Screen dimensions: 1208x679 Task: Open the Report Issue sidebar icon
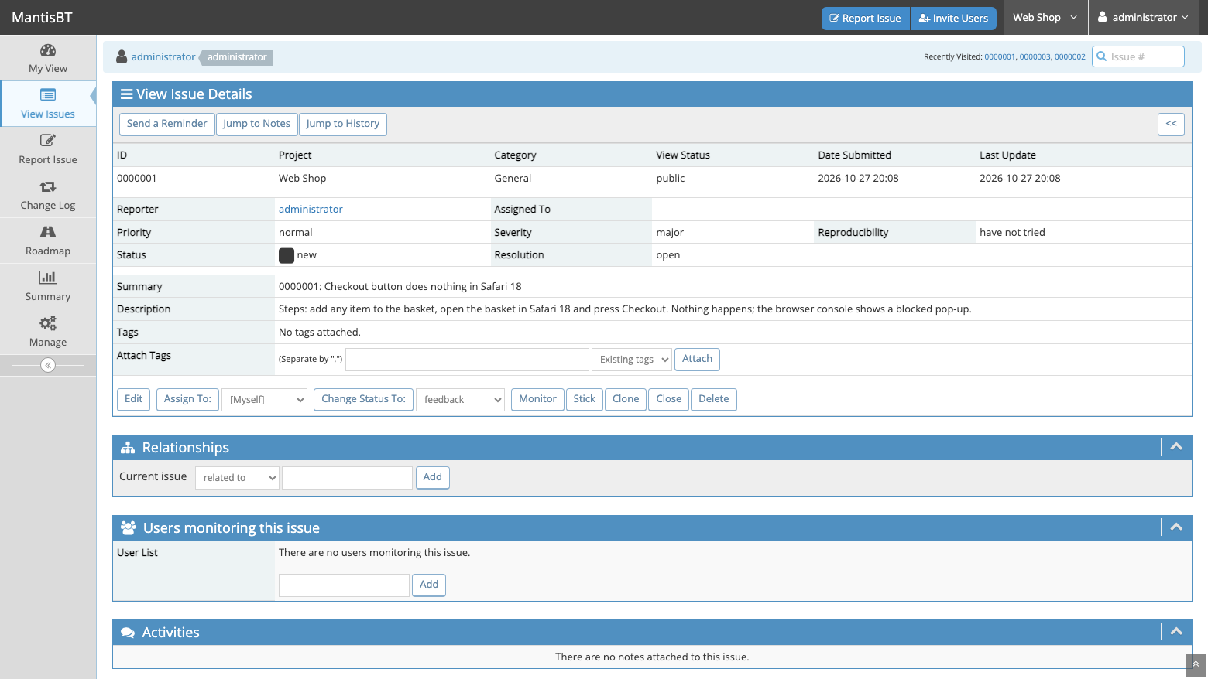[x=48, y=141]
